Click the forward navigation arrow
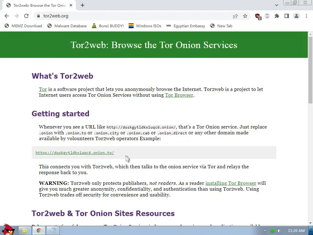 click(x=17, y=16)
